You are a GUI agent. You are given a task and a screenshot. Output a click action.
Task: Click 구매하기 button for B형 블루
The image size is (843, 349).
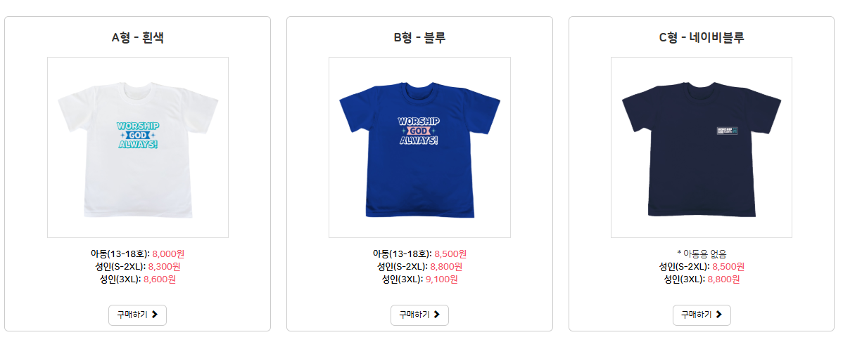(419, 315)
